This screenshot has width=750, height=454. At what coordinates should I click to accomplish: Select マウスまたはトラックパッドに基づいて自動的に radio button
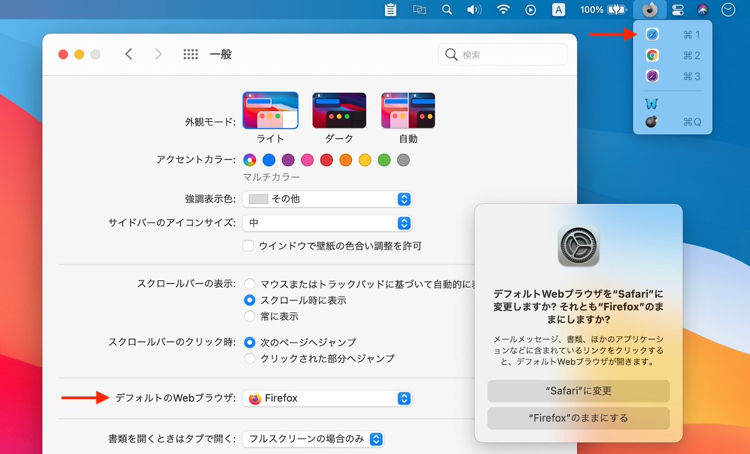pos(250,284)
